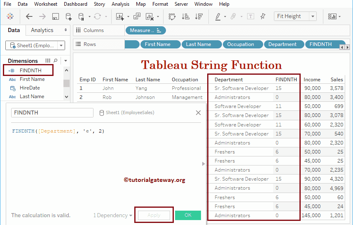Click the OK button
The image size is (353, 225).
pos(188,215)
